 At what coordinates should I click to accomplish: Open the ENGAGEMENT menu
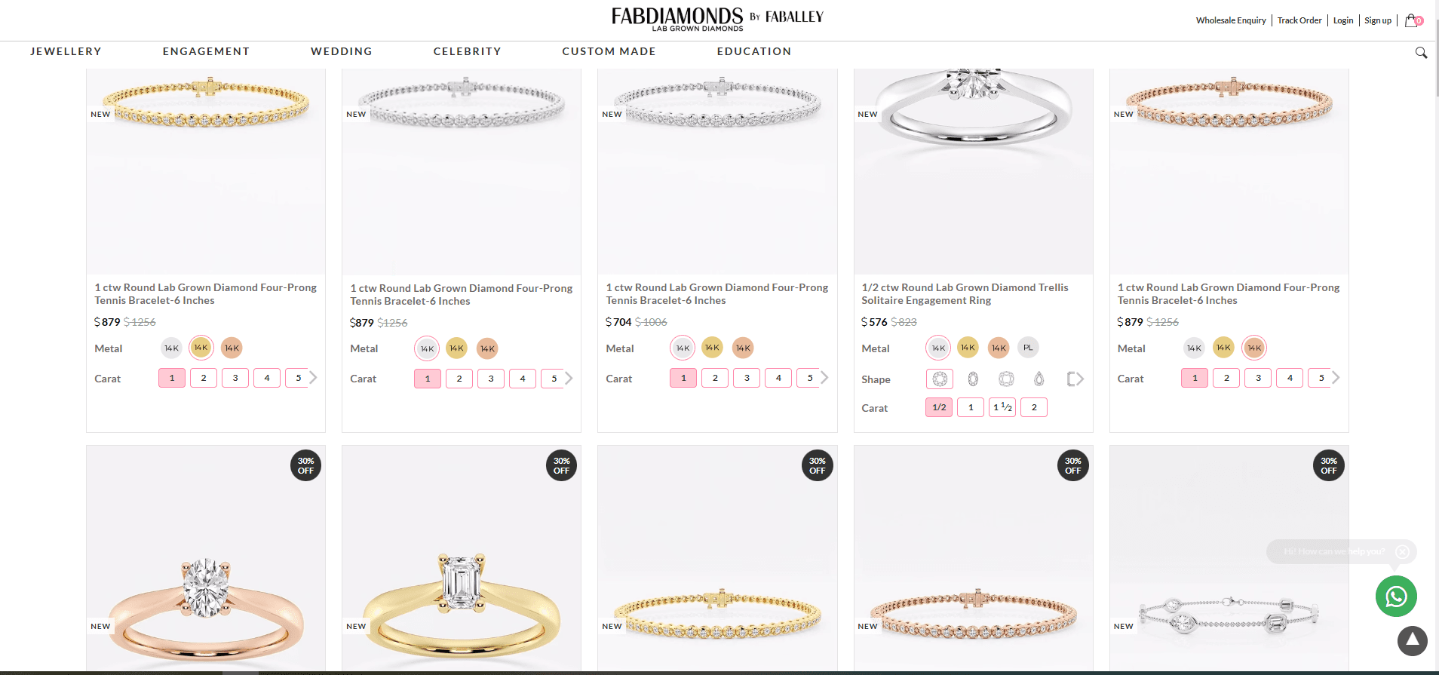pos(206,51)
